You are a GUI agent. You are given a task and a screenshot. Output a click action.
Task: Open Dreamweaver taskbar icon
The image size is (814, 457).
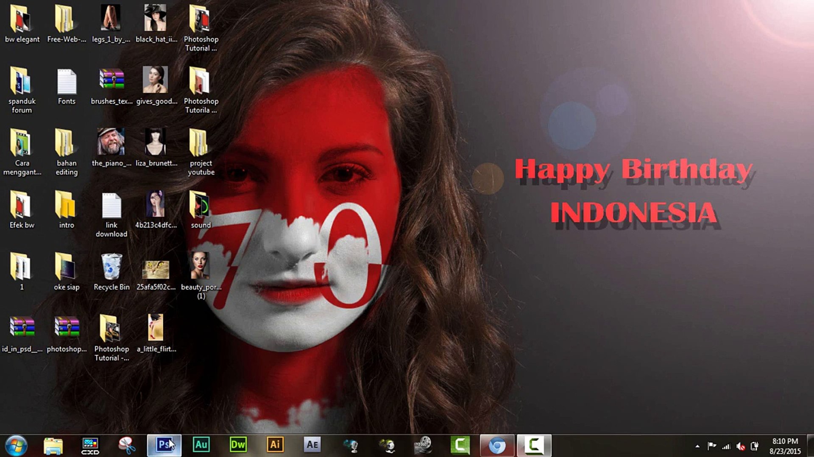pos(238,445)
